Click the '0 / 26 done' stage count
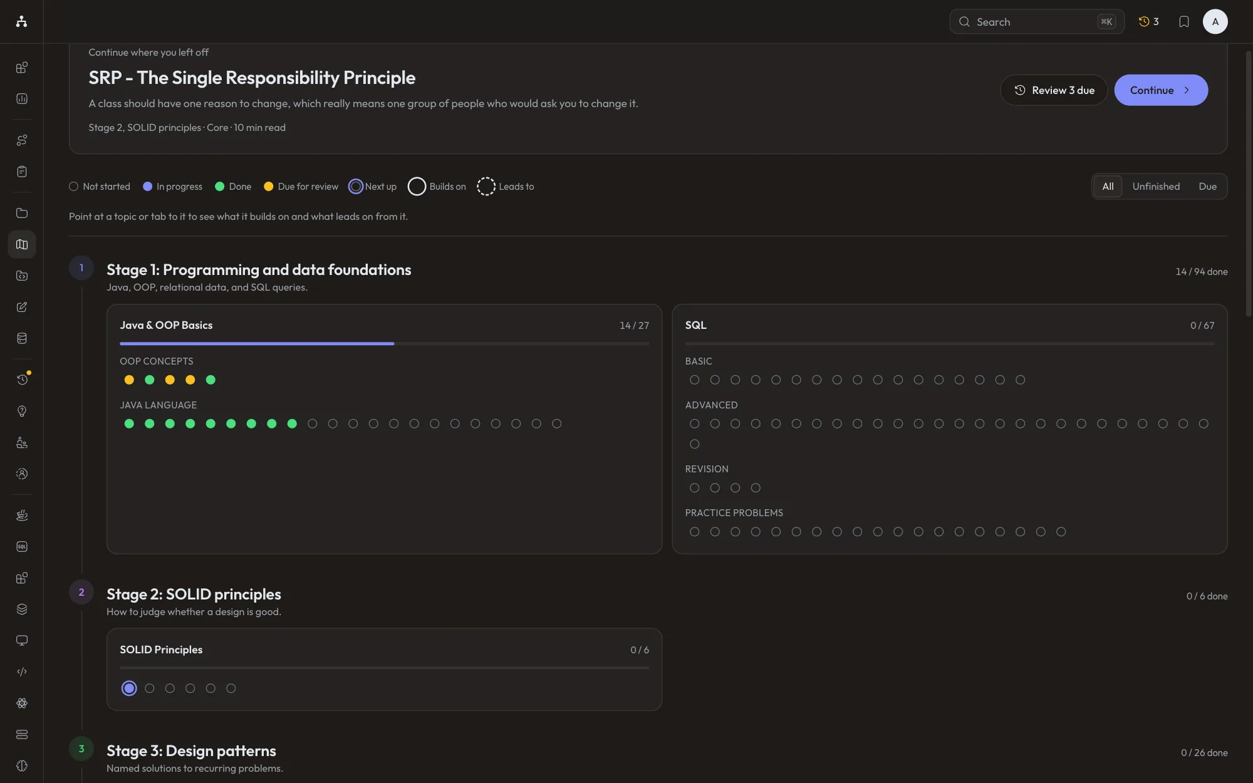Screen dimensions: 1253x783 1204,753
